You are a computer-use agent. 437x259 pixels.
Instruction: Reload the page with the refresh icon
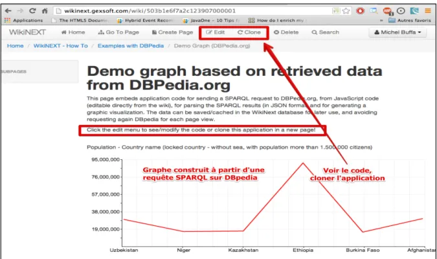point(32,11)
